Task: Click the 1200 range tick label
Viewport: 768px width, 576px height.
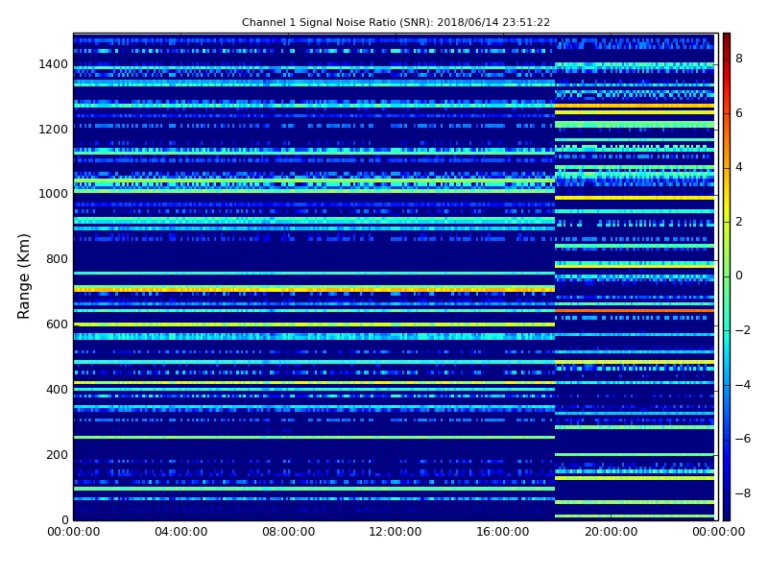Action: (x=54, y=130)
